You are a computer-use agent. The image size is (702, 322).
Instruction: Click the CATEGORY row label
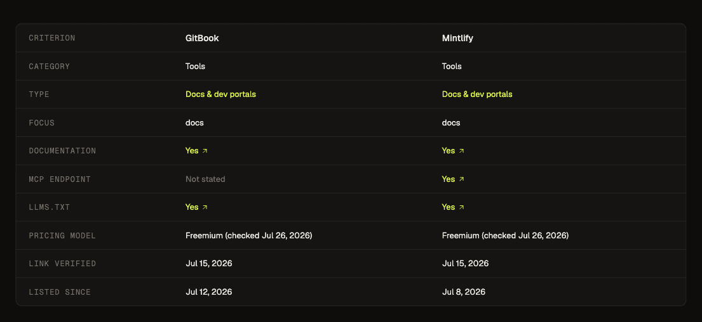point(50,66)
